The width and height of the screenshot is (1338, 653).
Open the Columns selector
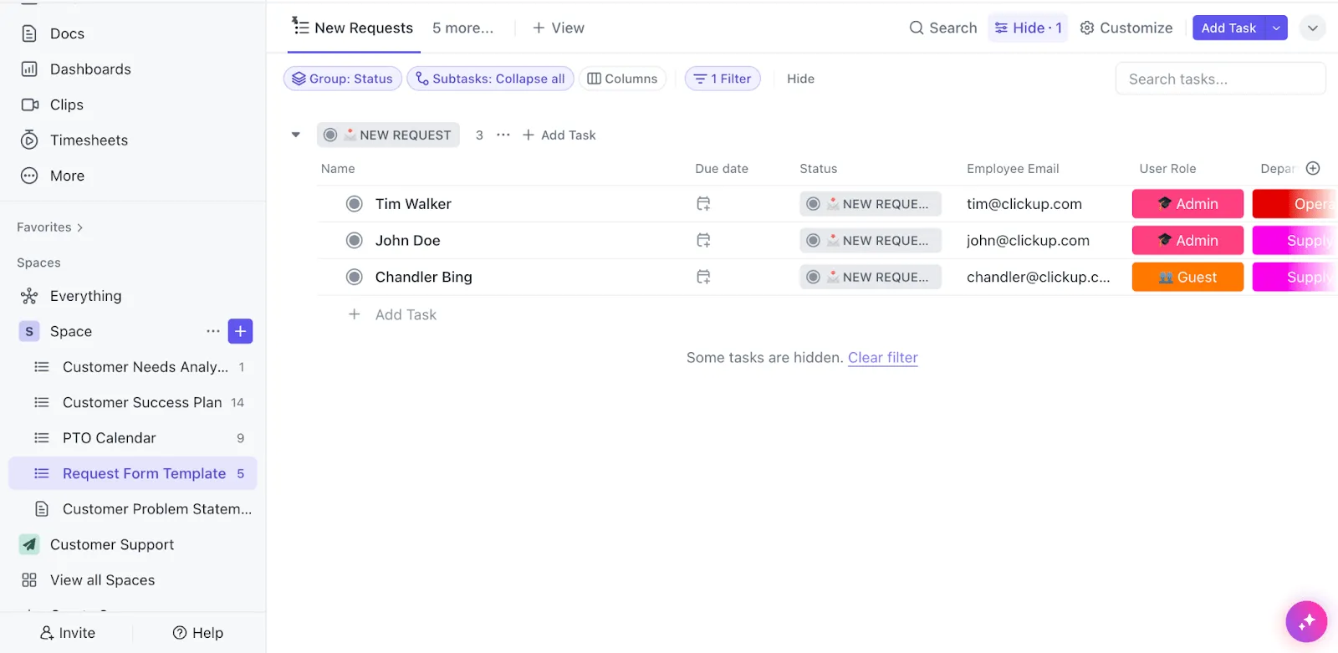622,79
